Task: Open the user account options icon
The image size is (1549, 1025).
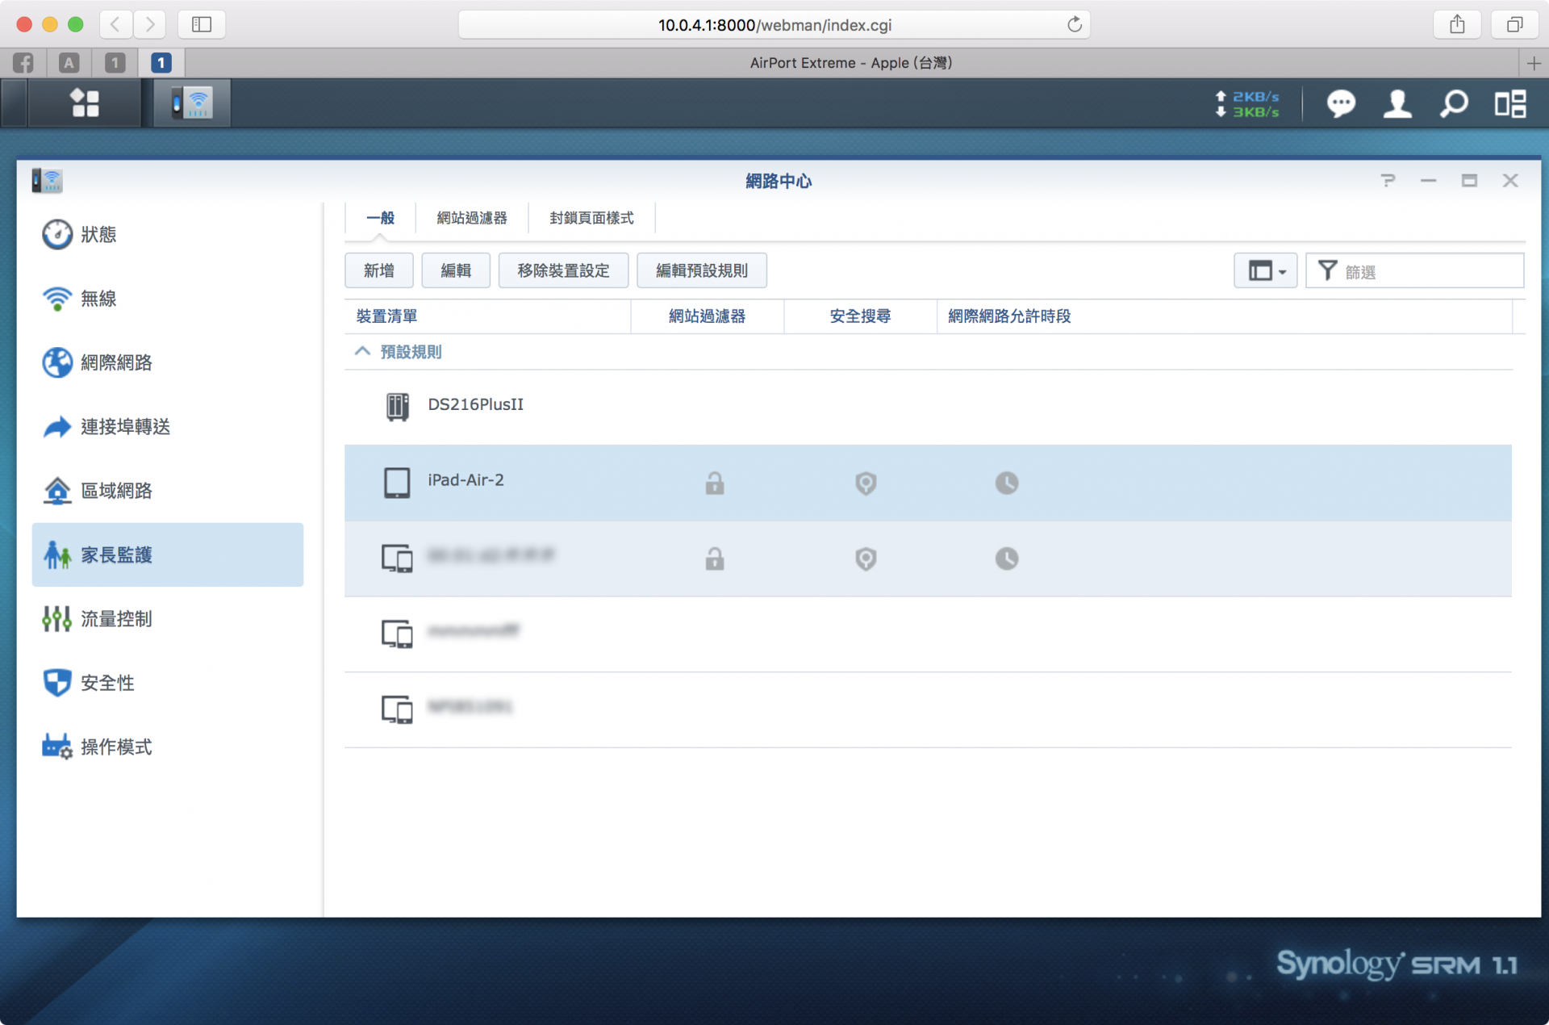Action: (1397, 103)
